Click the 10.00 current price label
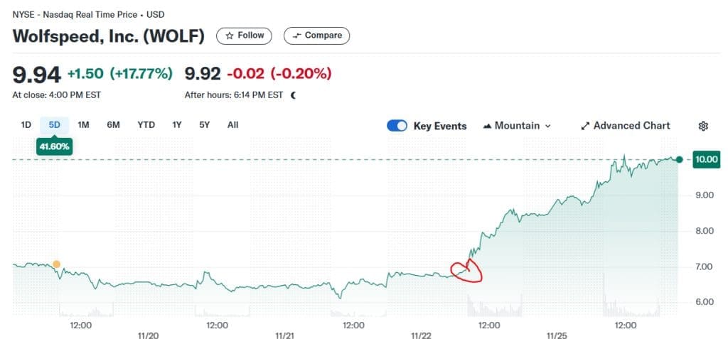This screenshot has width=728, height=339. pos(707,159)
